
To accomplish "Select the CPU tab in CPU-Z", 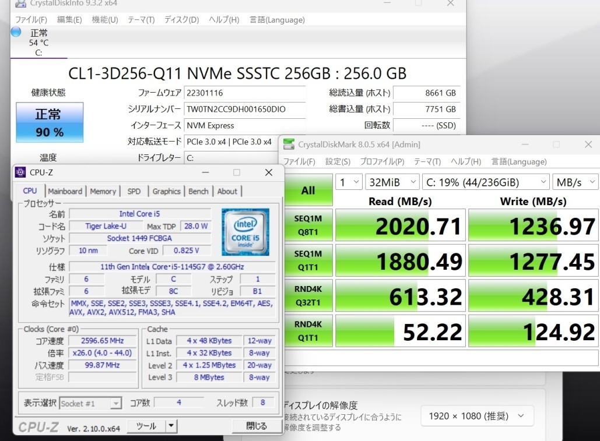I will tap(30, 190).
